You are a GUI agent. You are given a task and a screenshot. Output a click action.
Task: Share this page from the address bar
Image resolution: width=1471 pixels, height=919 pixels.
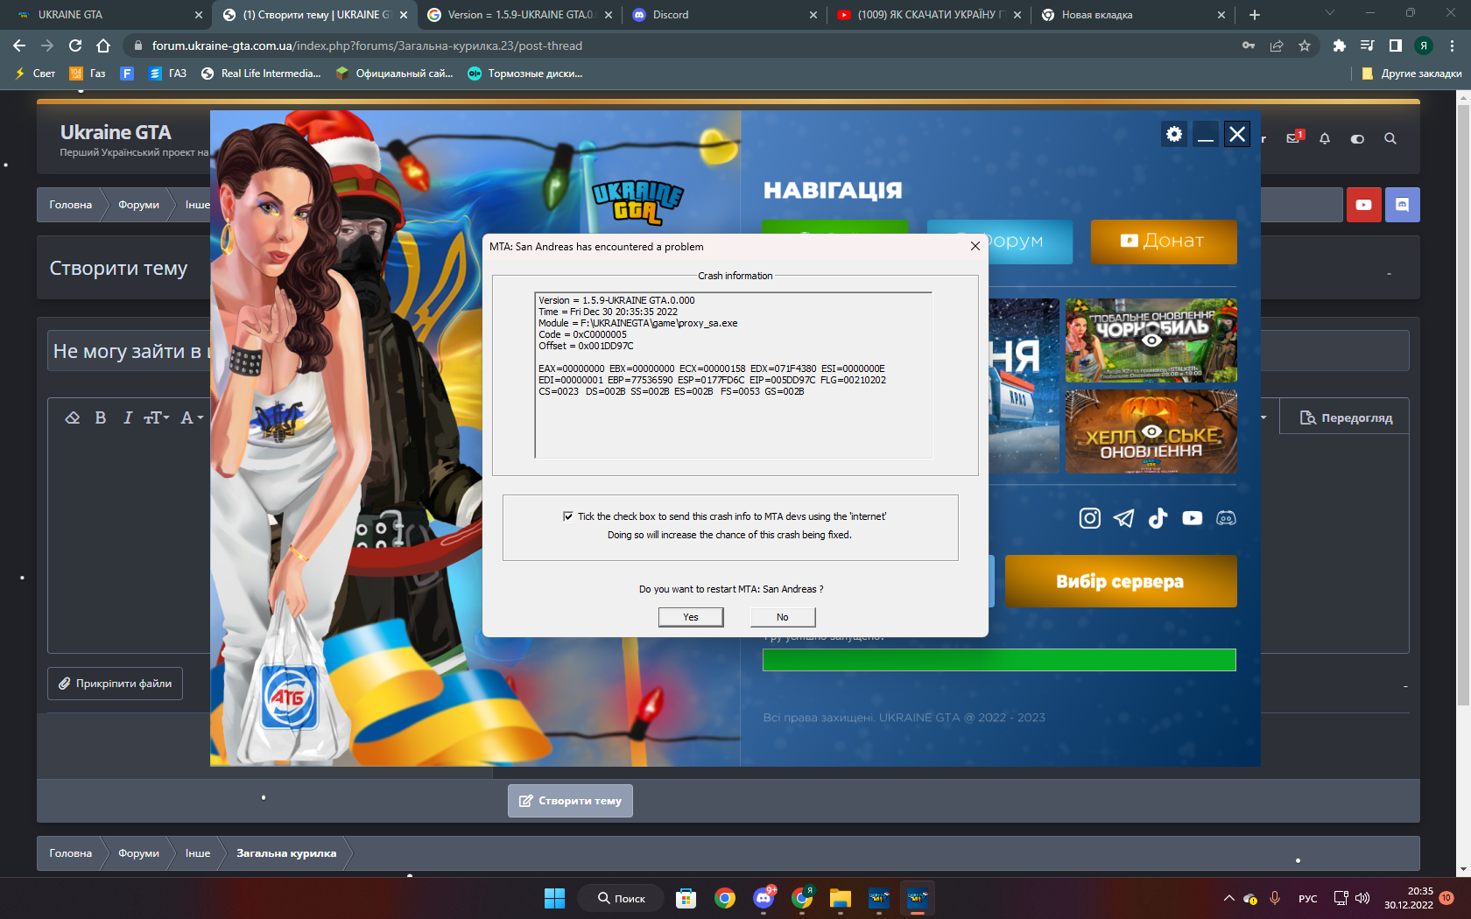click(x=1277, y=46)
